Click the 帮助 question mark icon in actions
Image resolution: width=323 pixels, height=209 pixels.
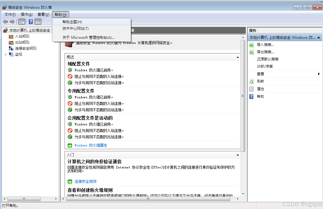coord(251,97)
